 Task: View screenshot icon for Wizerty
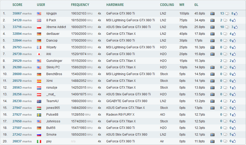click(212, 47)
